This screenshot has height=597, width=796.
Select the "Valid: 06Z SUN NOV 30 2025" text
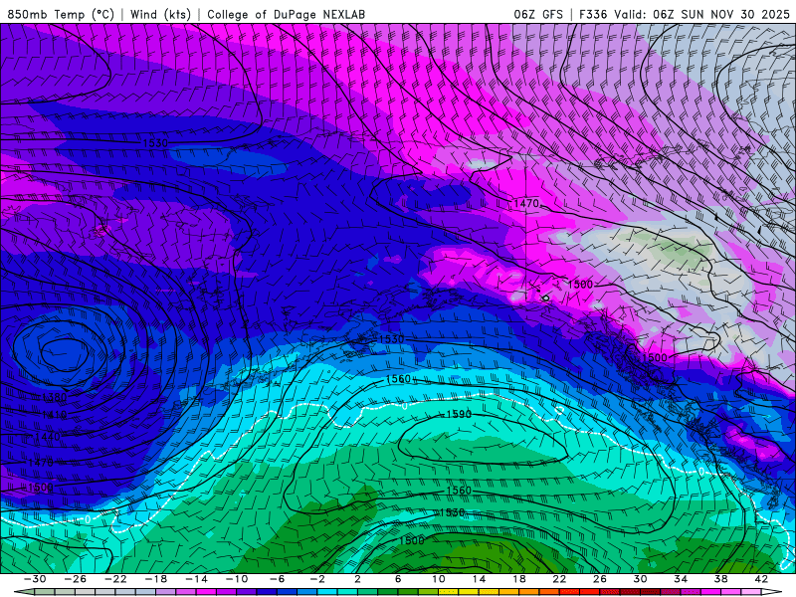tap(701, 14)
